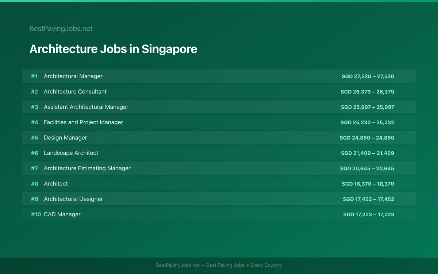Click the Architect job title in row eight
This screenshot has width=438, height=274.
coord(56,183)
